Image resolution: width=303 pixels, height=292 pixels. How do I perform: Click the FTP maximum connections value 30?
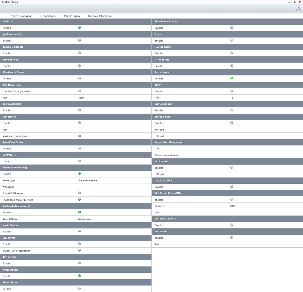pos(80,136)
